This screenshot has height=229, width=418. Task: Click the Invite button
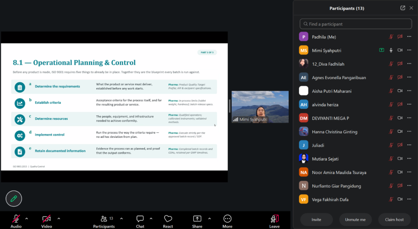point(316,220)
